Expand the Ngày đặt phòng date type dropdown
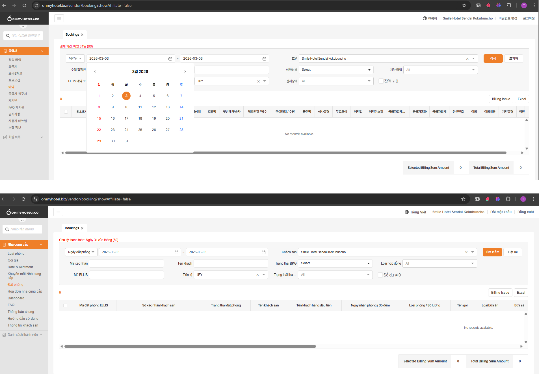Screen dimensions: 539x374 click(81, 252)
